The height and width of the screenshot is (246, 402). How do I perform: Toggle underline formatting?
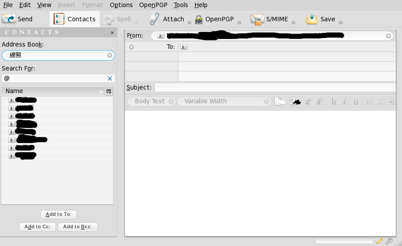[x=356, y=102]
